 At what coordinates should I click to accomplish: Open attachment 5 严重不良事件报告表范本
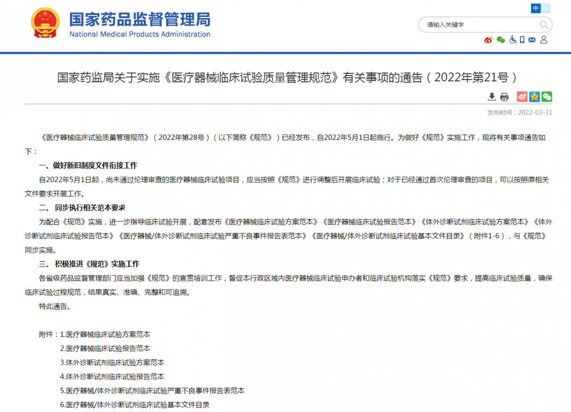point(152,391)
